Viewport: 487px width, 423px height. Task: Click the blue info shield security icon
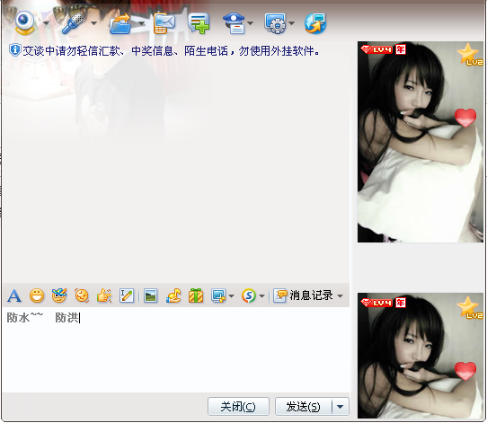pyautogui.click(x=14, y=50)
